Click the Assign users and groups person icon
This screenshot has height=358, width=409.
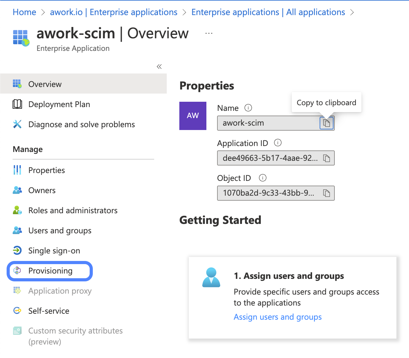(211, 277)
